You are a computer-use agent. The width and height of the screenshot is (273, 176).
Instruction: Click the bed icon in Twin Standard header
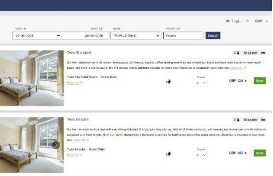[263, 53]
